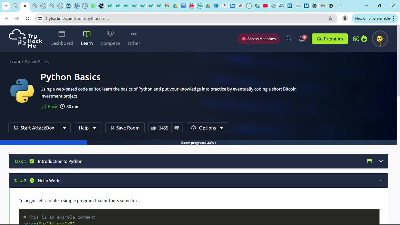Go forward with the browser forward arrow
Viewport: 400px width, 225px height.
(17, 18)
